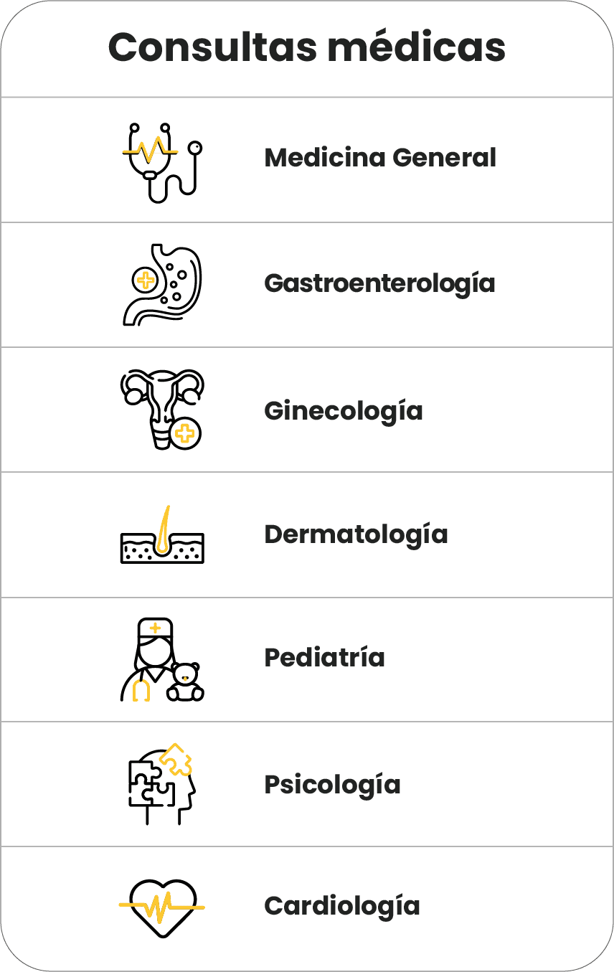Choose the Ginecología text label
Viewport: 614px width, 972px height.
click(343, 411)
